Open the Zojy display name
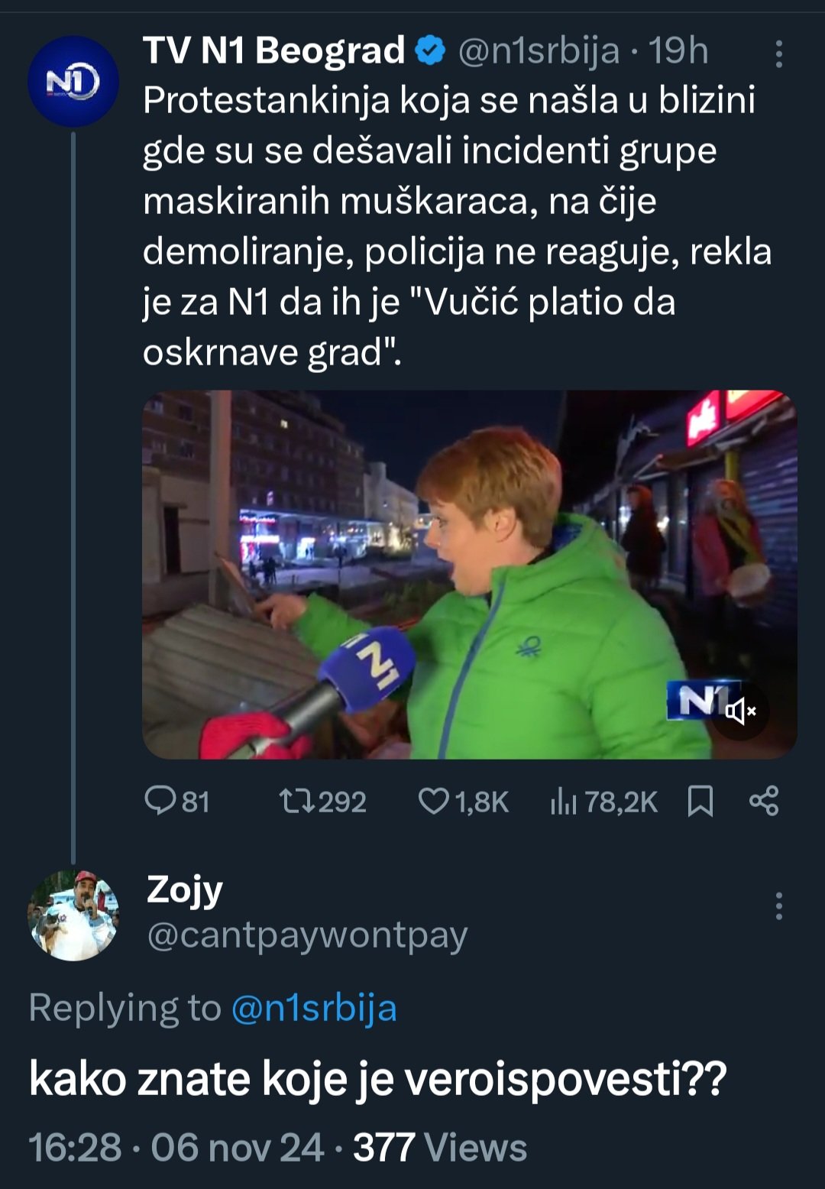This screenshot has width=825, height=1189. coord(185,890)
